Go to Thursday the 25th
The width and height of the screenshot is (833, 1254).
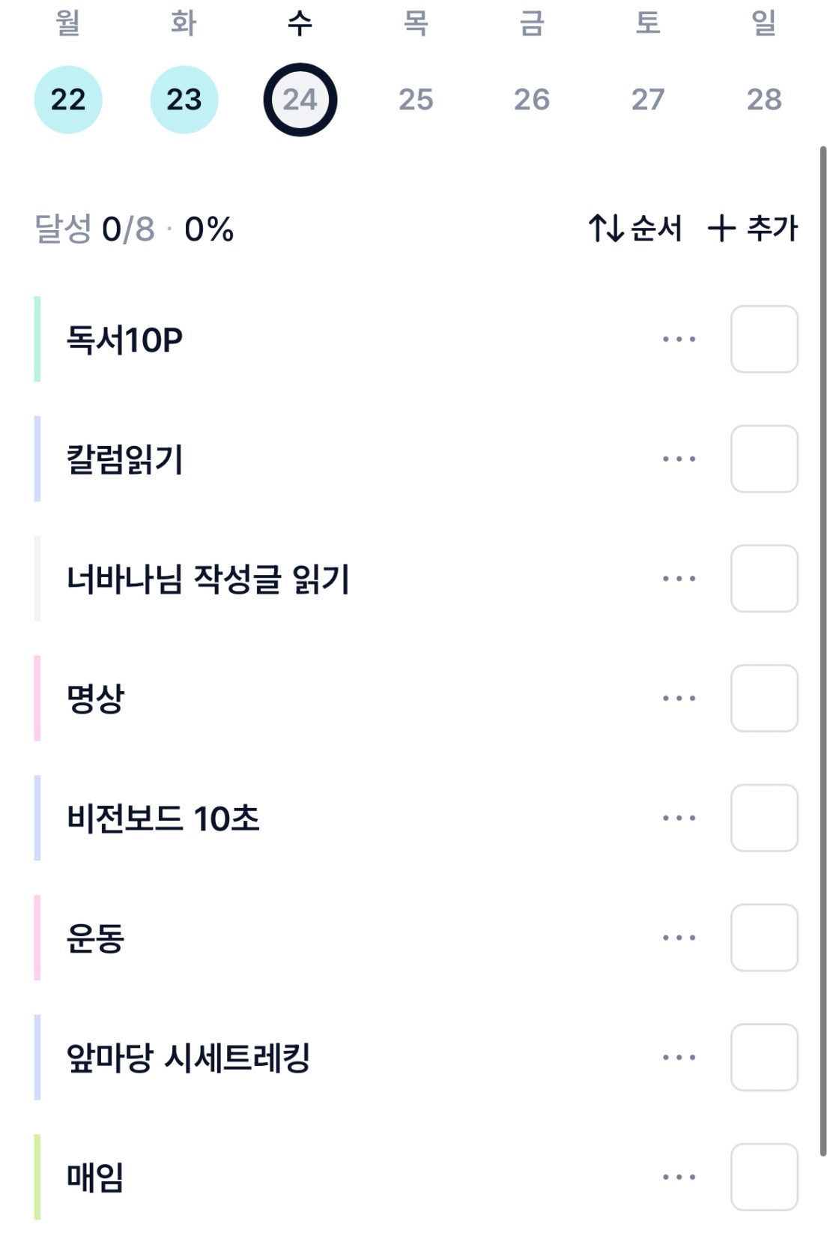(416, 100)
